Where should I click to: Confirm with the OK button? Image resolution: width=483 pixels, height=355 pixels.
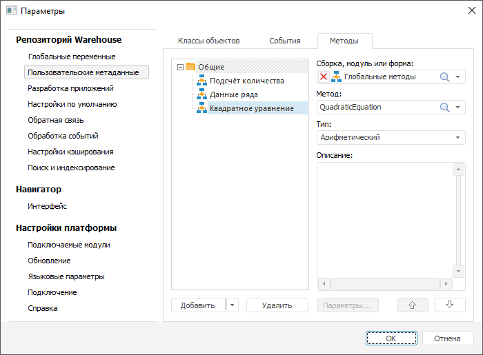[391, 338]
